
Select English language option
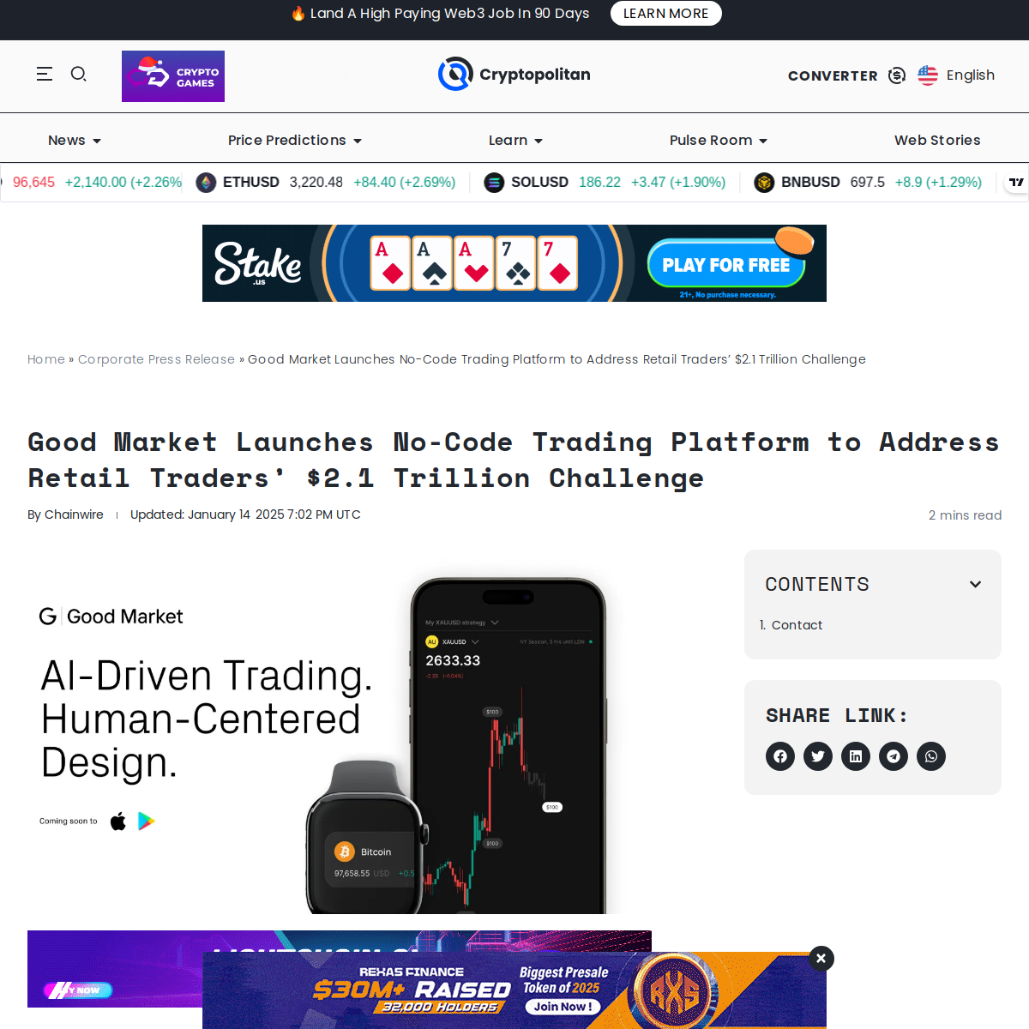(956, 75)
